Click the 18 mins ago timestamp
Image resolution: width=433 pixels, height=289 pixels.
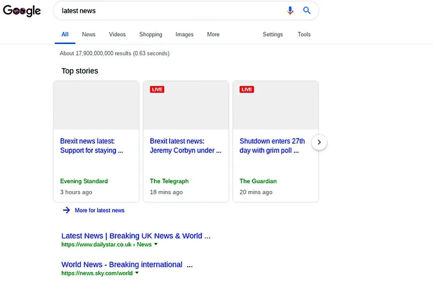166,192
